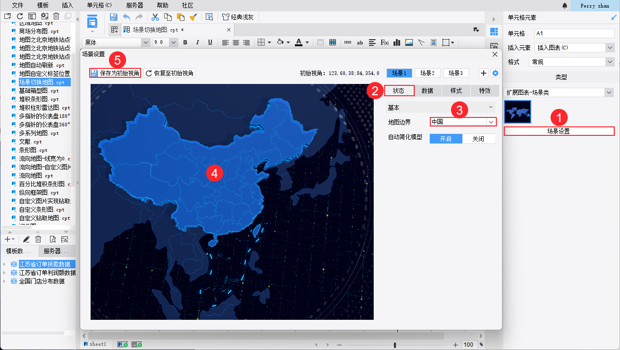Open the 文件 menu
This screenshot has height=350, width=620.
point(17,6)
